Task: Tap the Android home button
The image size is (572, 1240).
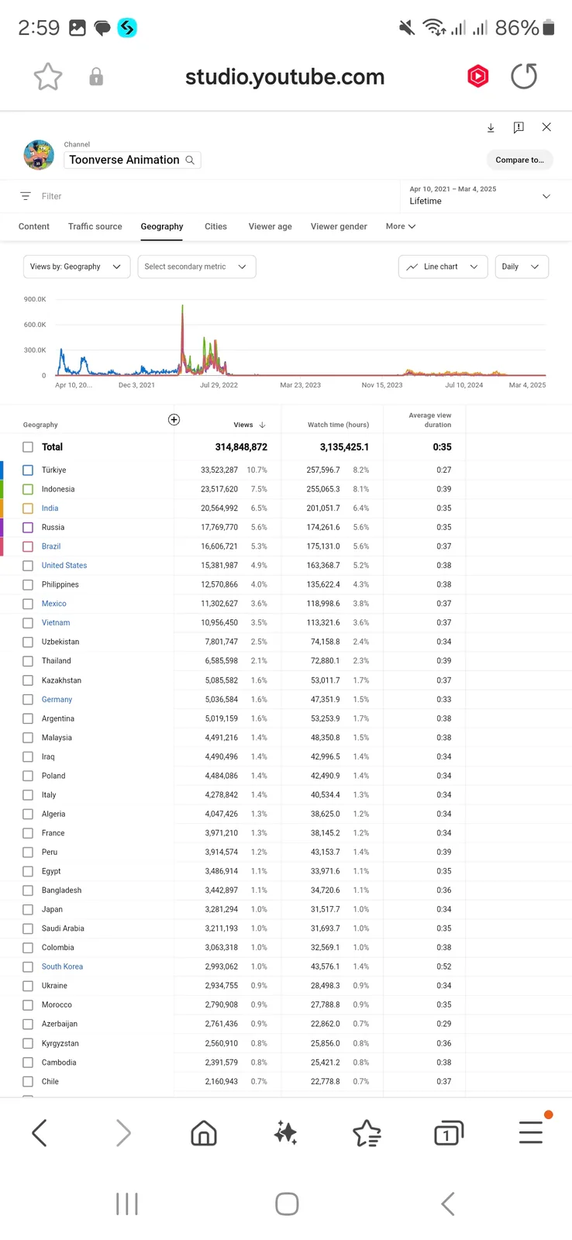Action: [x=287, y=1204]
